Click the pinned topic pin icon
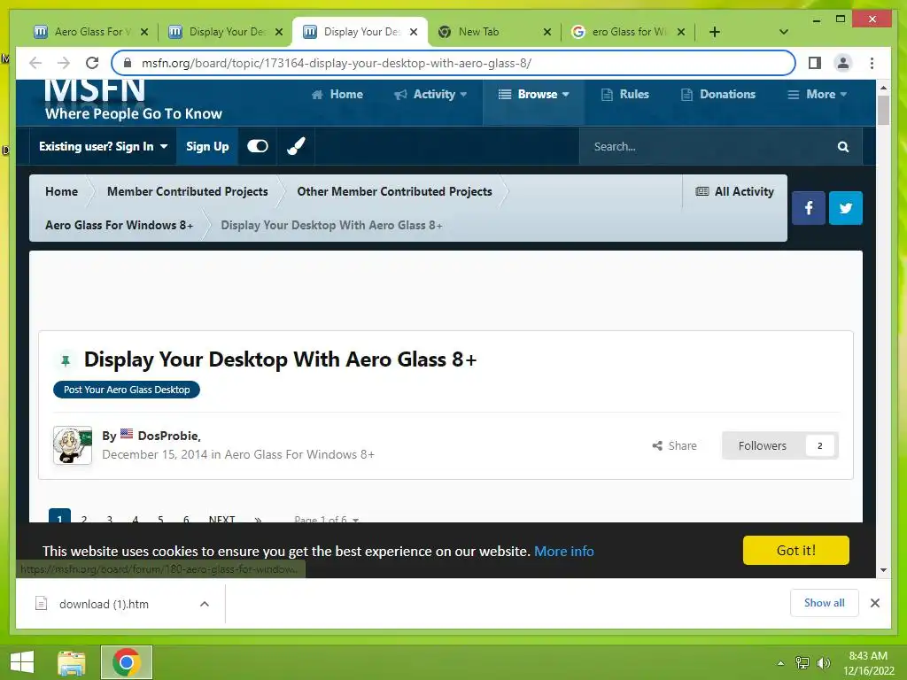907x680 pixels. tap(66, 361)
